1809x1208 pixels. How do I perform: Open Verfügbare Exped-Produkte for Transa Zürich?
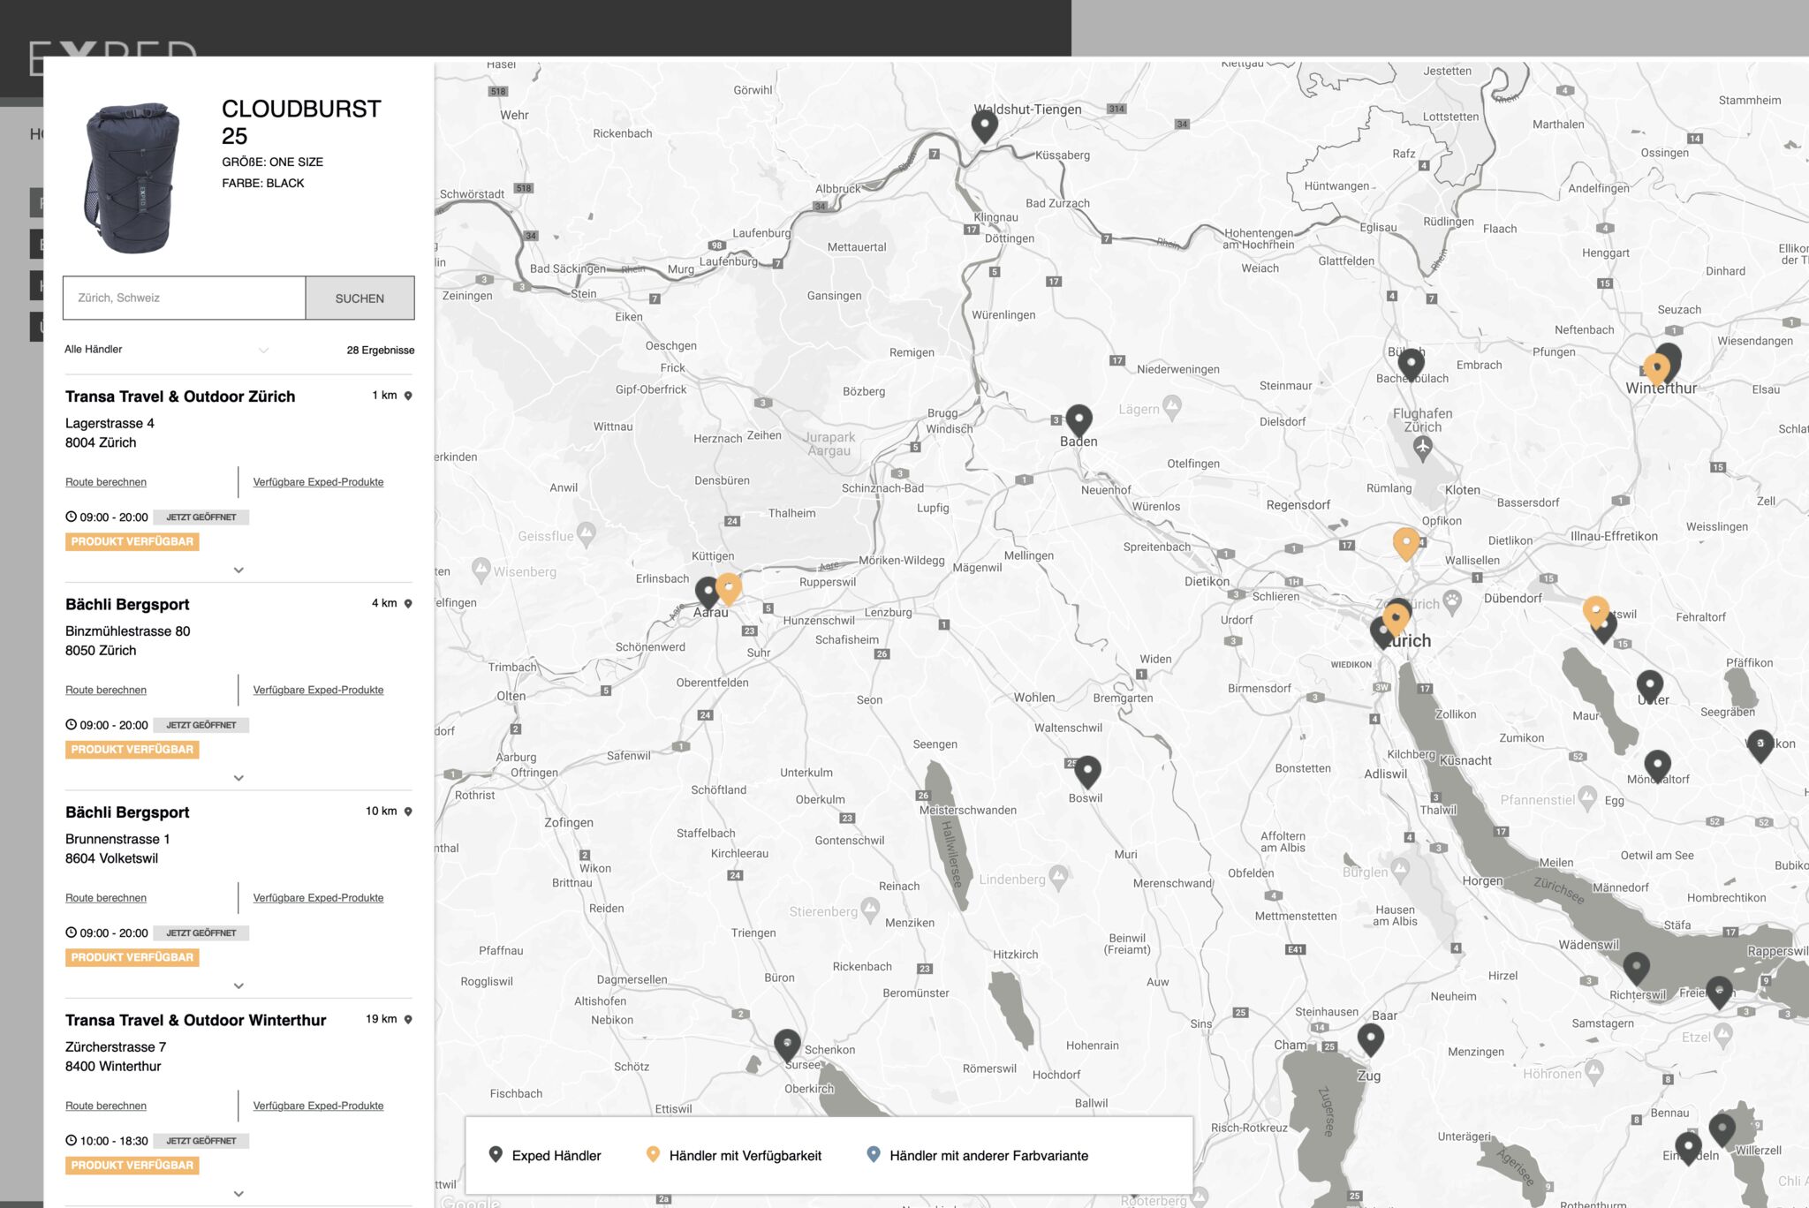pos(318,482)
